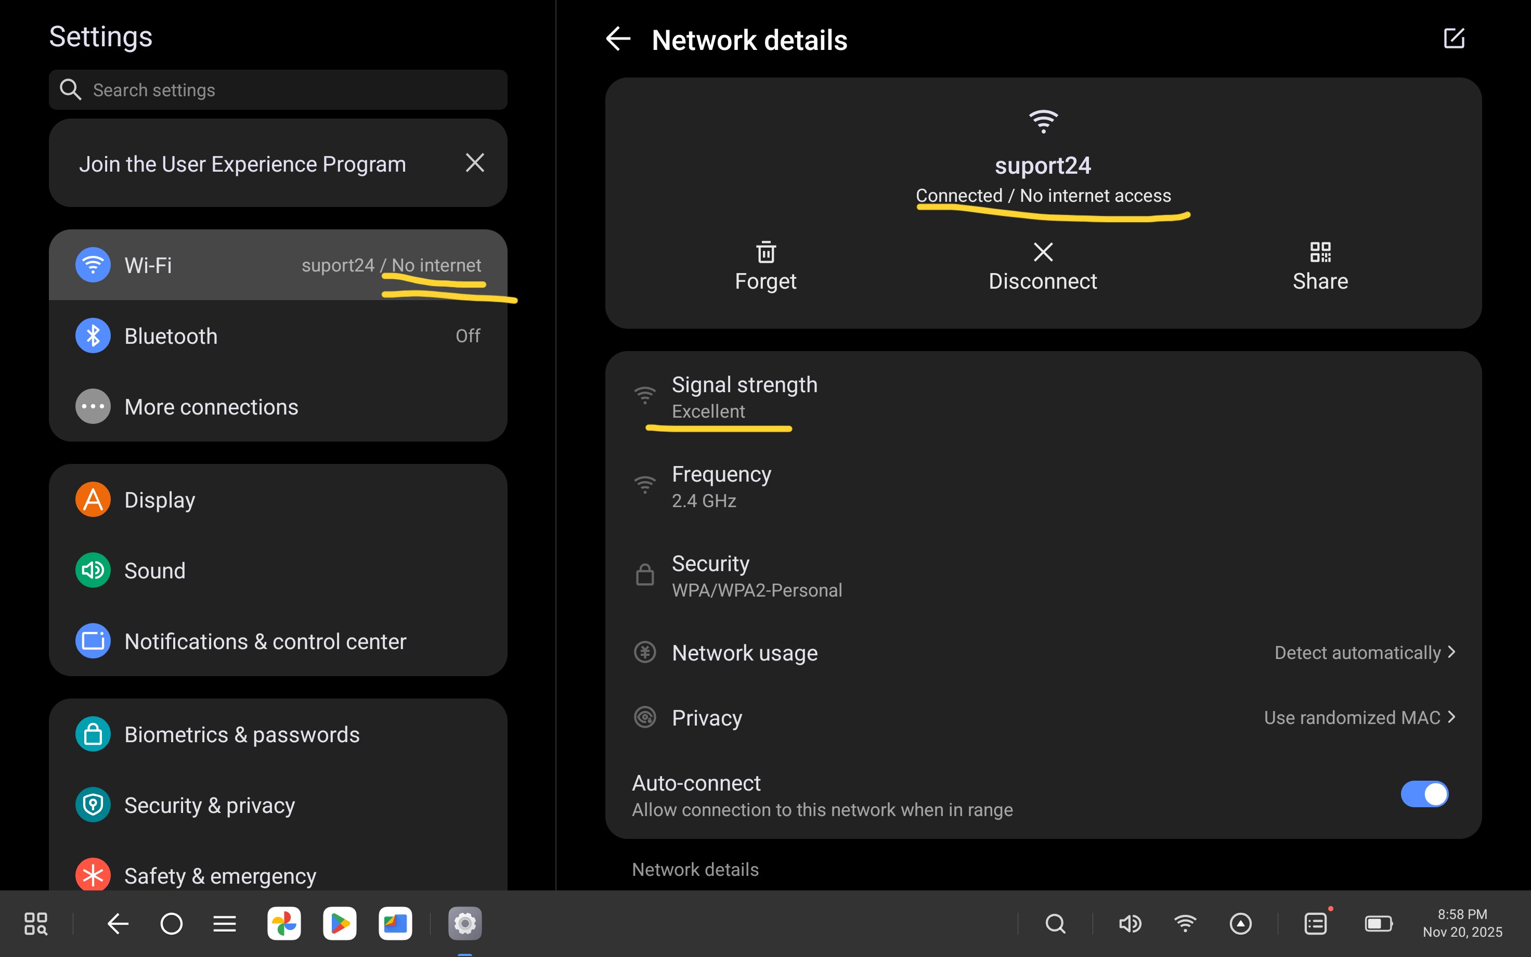
Task: Dismiss the User Experience Program banner
Action: tap(474, 163)
